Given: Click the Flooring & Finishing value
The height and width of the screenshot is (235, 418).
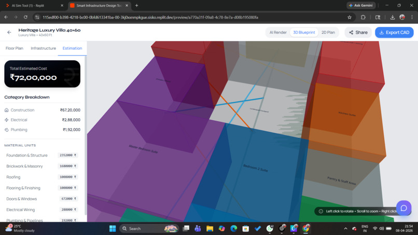Looking at the screenshot, I should (x=68, y=188).
